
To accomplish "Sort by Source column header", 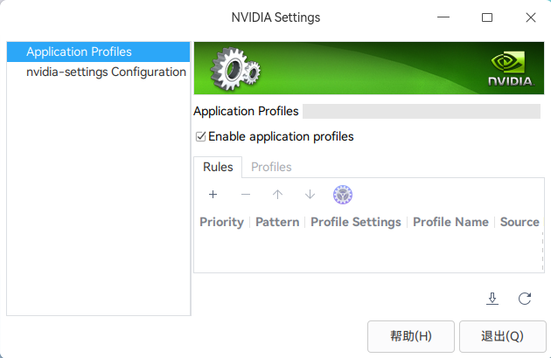I will pyautogui.click(x=520, y=222).
